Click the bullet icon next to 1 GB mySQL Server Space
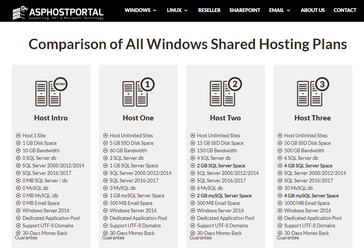 pyautogui.click(x=105, y=196)
